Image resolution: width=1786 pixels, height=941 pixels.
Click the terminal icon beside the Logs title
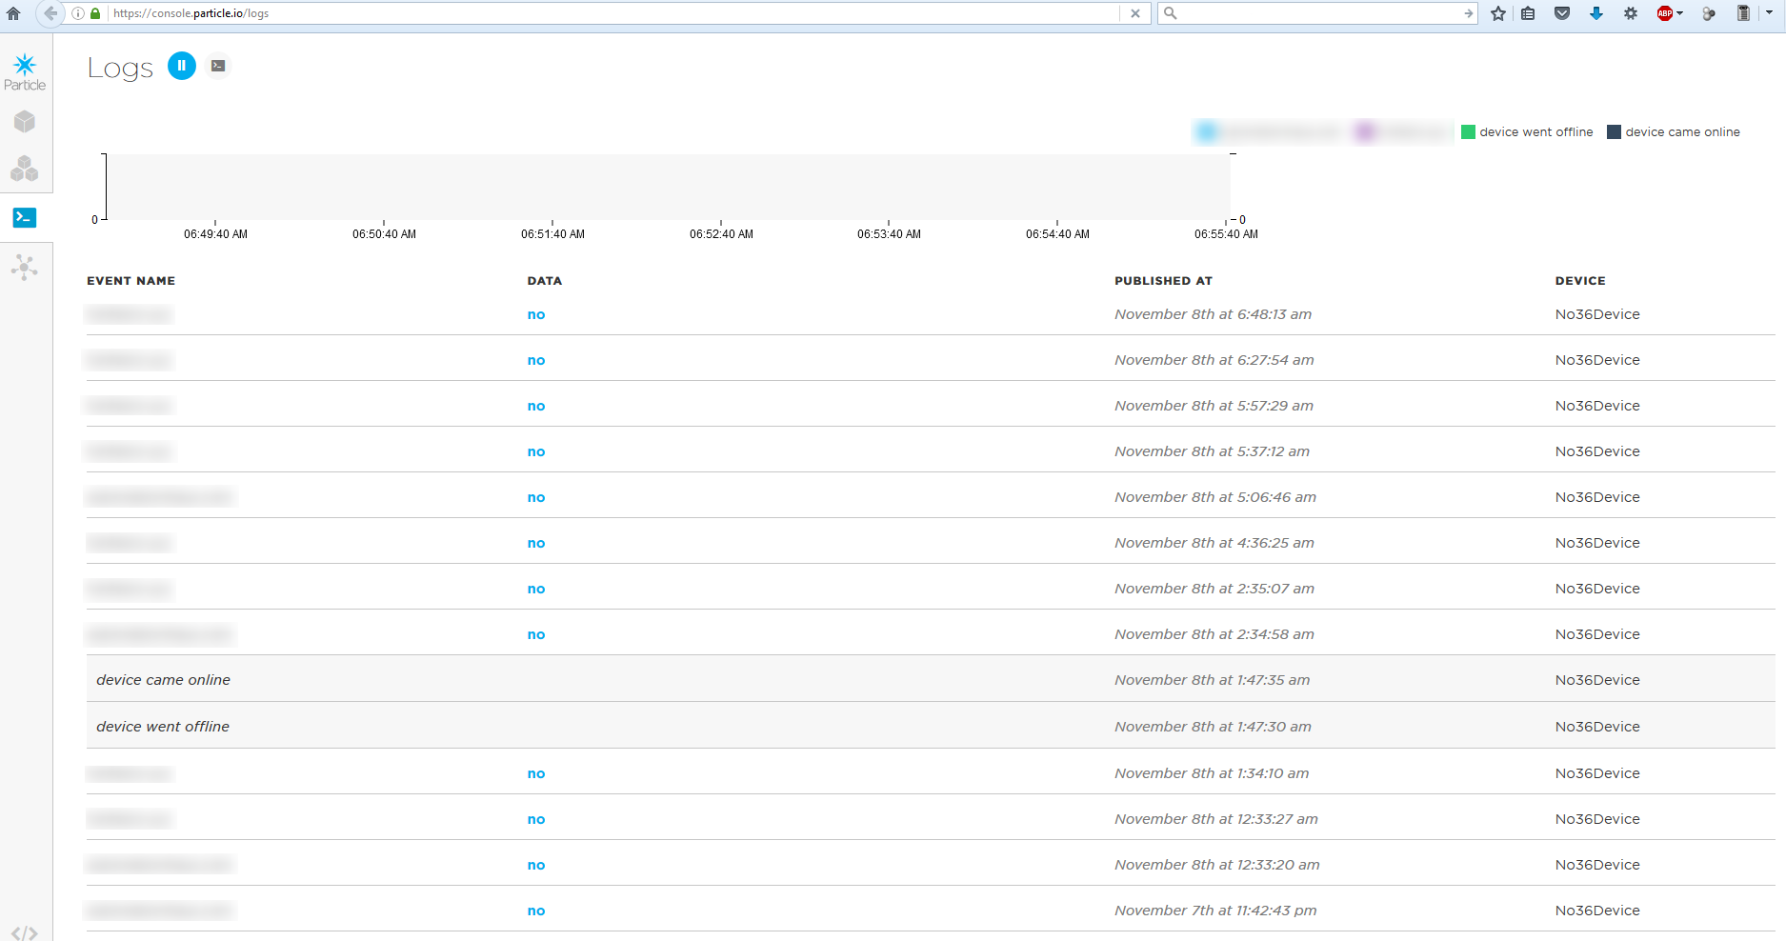218,65
